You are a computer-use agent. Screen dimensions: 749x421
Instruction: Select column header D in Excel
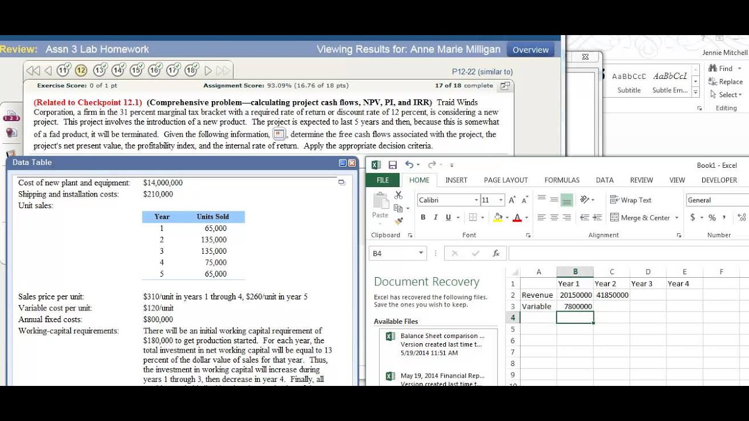pyautogui.click(x=648, y=271)
